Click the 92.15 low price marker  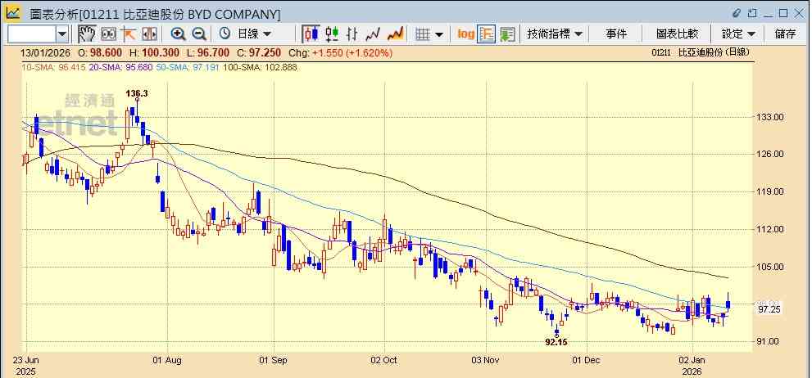pyautogui.click(x=556, y=342)
